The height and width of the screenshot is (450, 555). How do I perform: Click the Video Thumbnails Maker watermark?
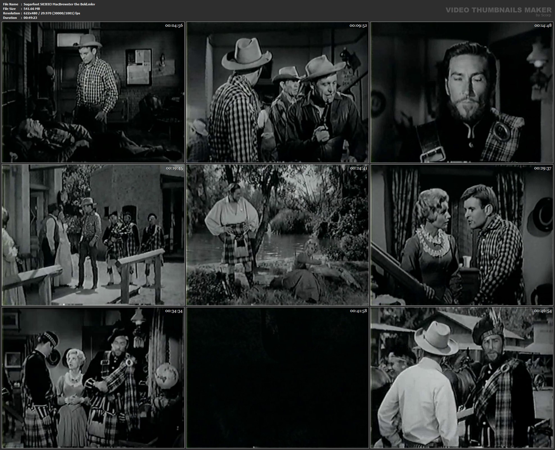[x=498, y=10]
